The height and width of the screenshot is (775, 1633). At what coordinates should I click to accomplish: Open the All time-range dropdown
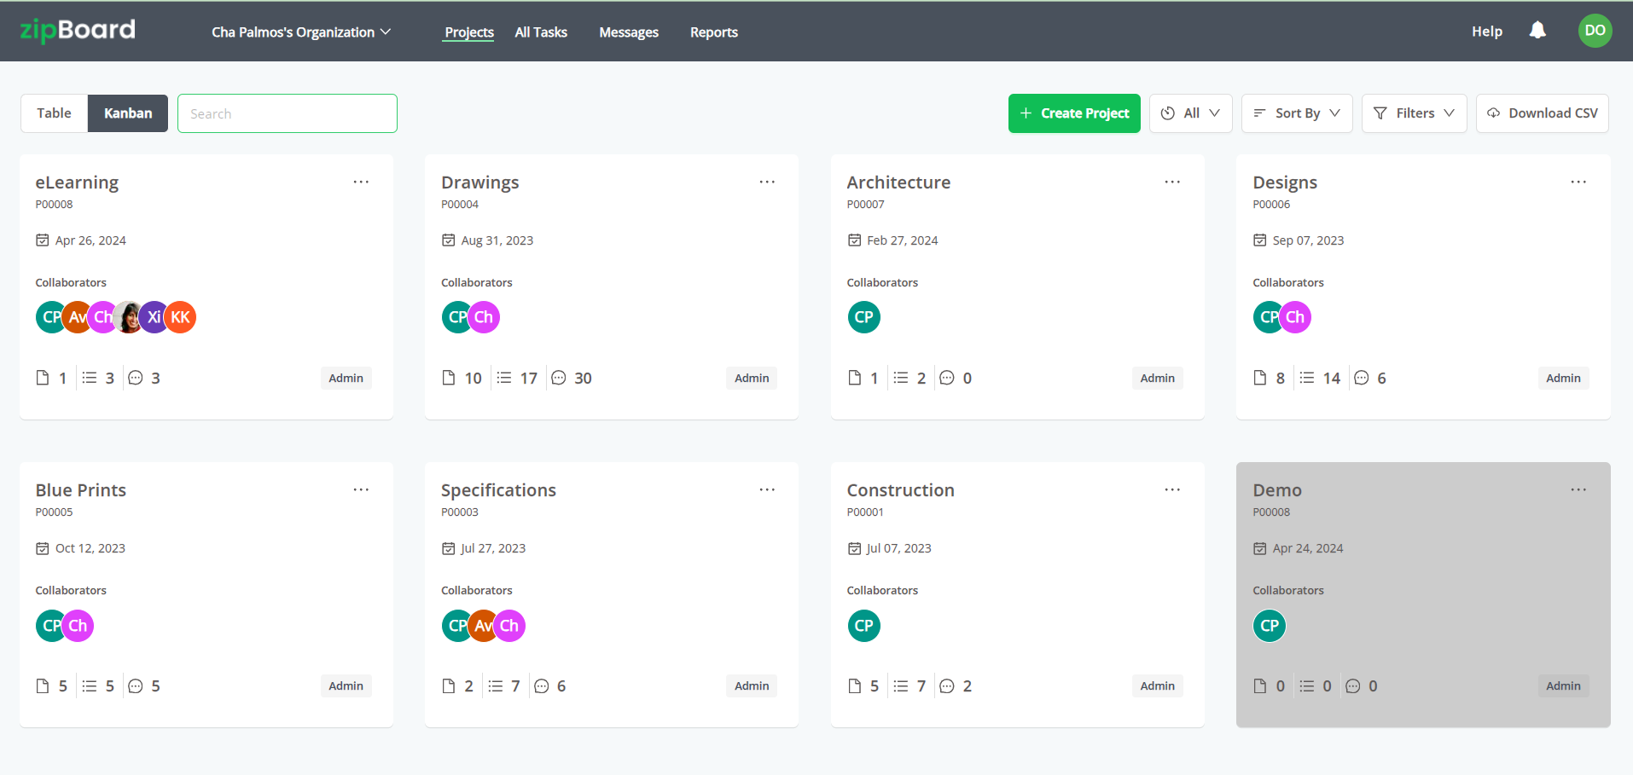[x=1190, y=113]
